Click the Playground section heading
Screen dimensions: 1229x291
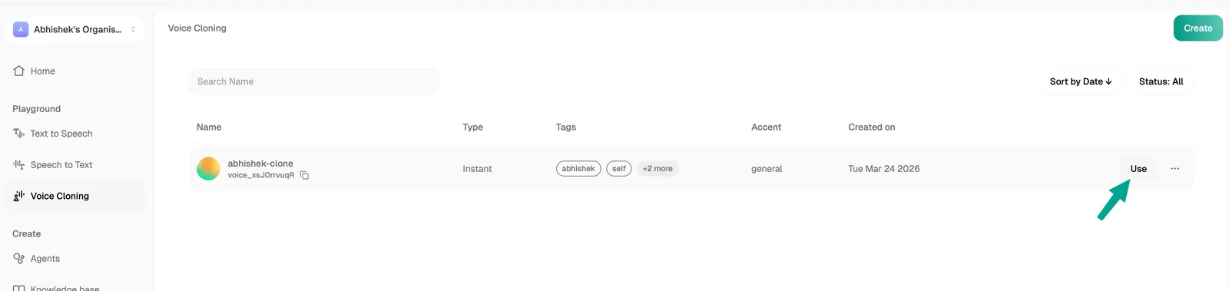pos(36,109)
